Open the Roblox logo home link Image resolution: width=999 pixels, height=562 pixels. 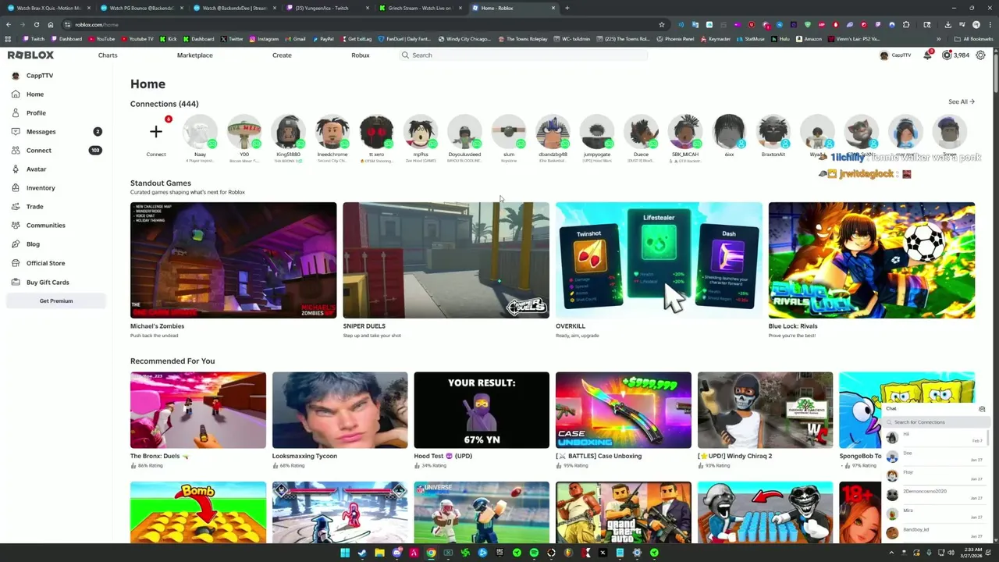coord(30,55)
